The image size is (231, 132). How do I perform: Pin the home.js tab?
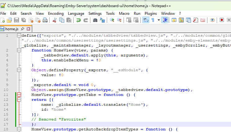click(x=22, y=29)
